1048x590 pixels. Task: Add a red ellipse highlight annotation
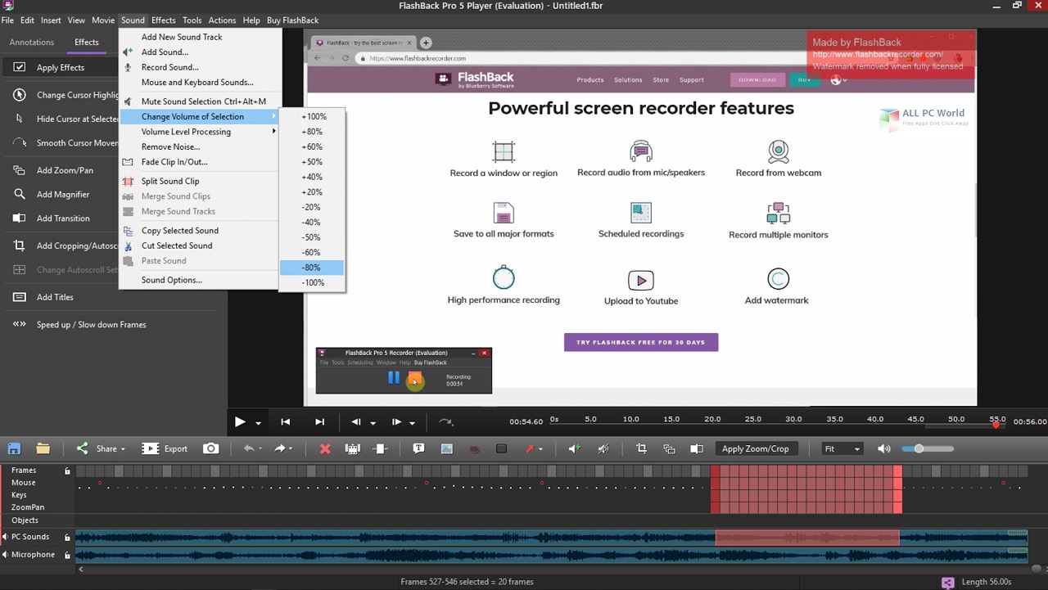click(x=474, y=448)
